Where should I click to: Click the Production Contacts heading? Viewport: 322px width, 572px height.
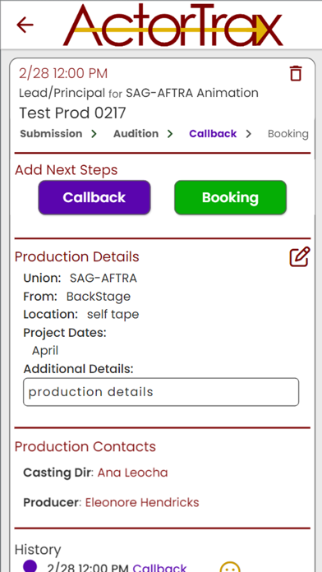[x=85, y=447]
